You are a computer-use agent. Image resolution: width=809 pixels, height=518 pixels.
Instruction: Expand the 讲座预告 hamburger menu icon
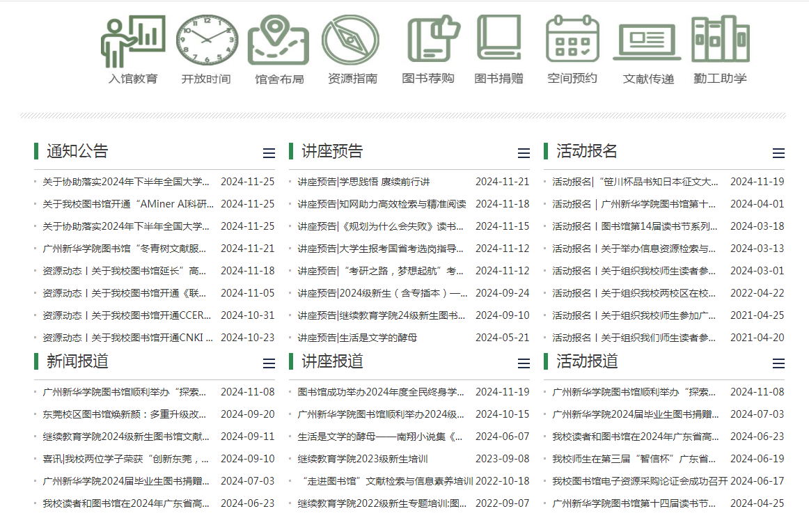tap(524, 153)
